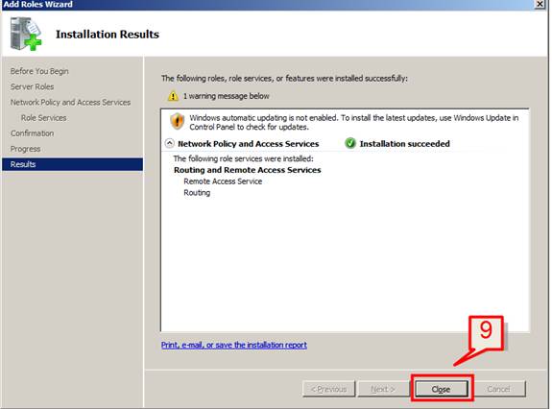The width and height of the screenshot is (552, 409).
Task: Select Network Policy and Access Services sidebar step
Action: (70, 102)
